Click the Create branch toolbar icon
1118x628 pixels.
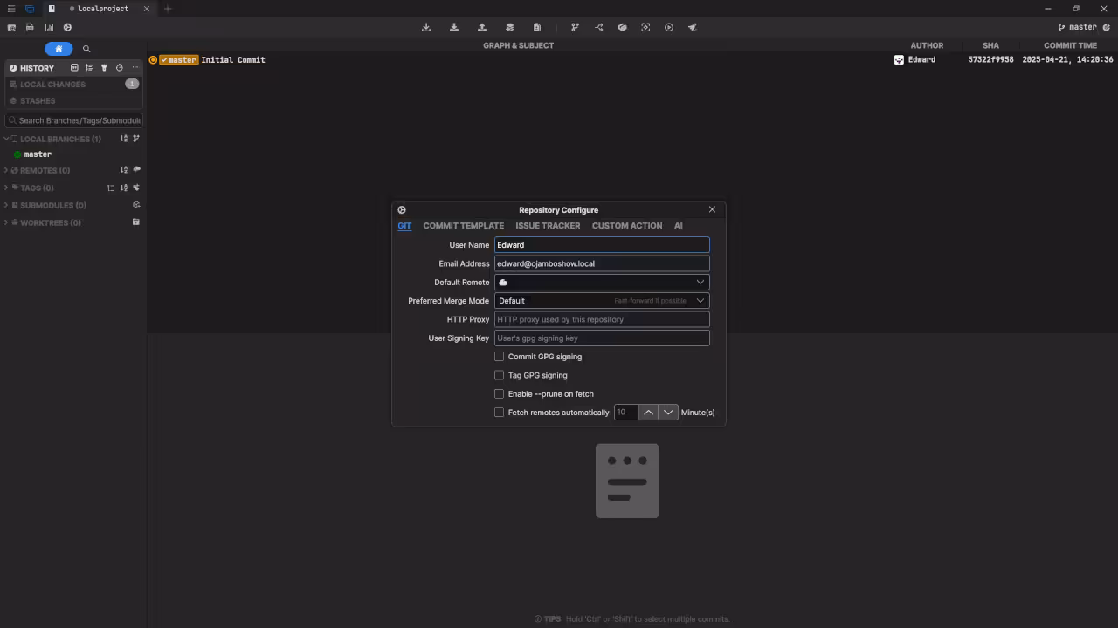coord(575,27)
